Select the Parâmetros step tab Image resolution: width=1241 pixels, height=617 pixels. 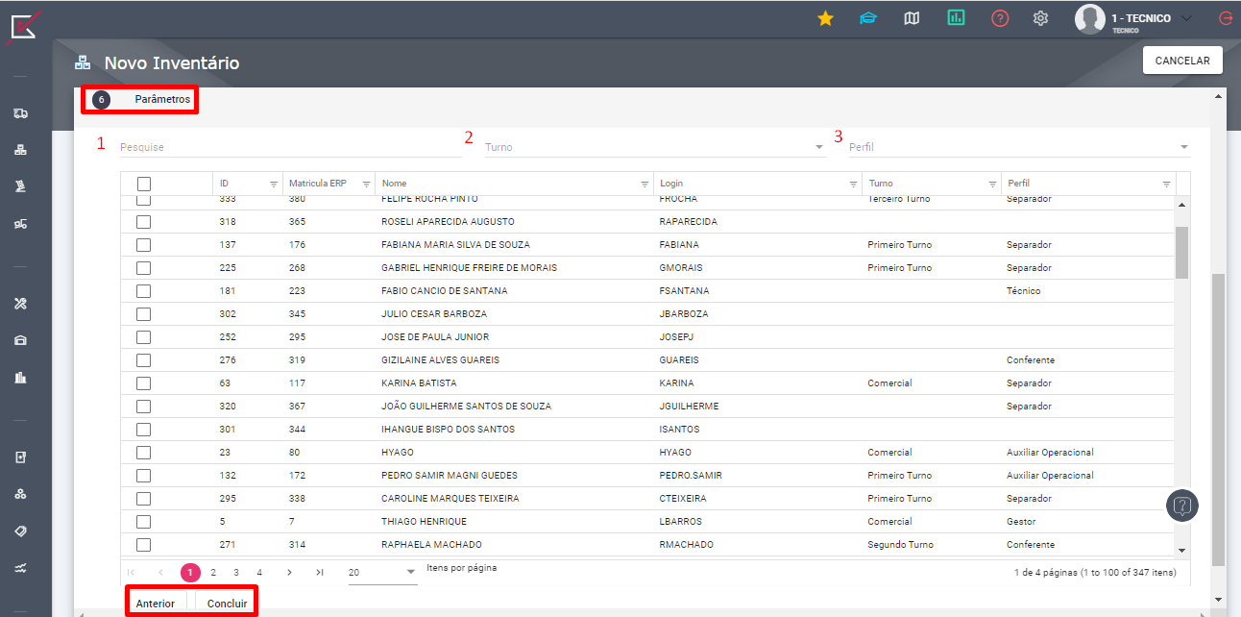click(x=140, y=100)
